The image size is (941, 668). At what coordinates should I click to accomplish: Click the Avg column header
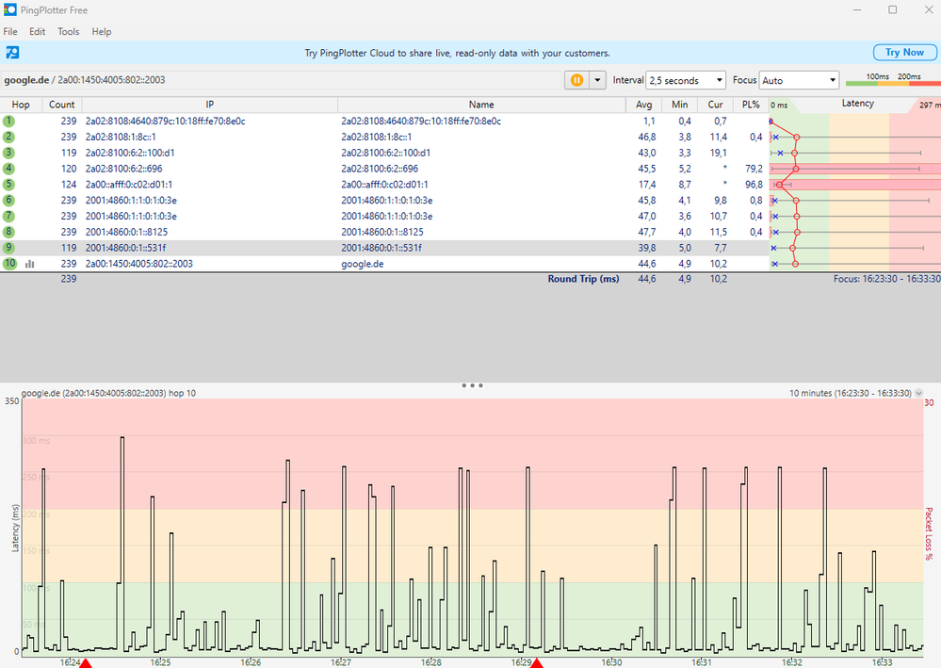(x=644, y=105)
